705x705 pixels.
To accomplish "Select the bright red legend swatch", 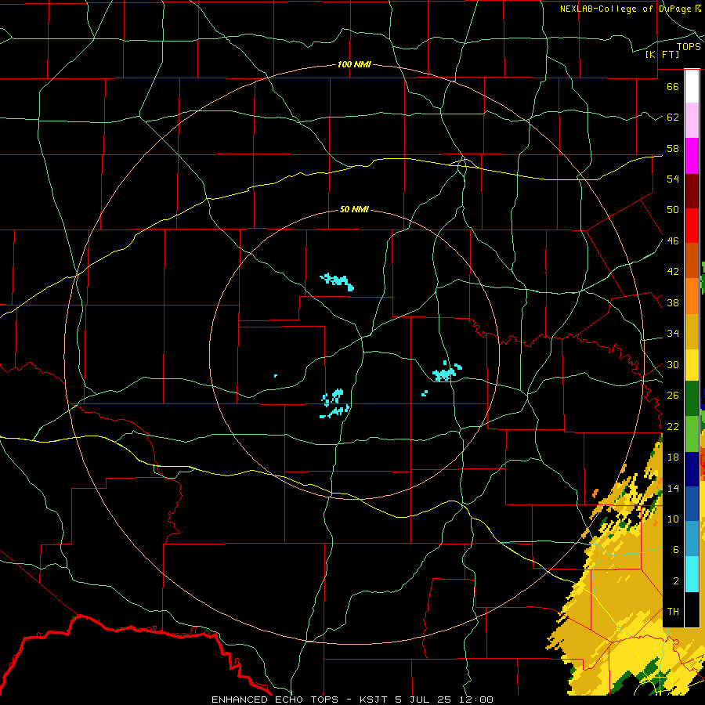I will (692, 226).
